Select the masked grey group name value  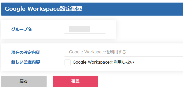tap(79, 29)
